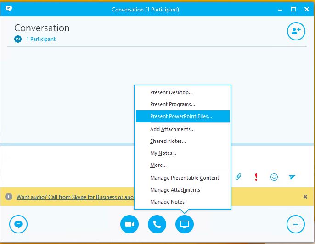This screenshot has width=315, height=244.
Task: Open the IM chat bubble button
Action: pos(18,224)
